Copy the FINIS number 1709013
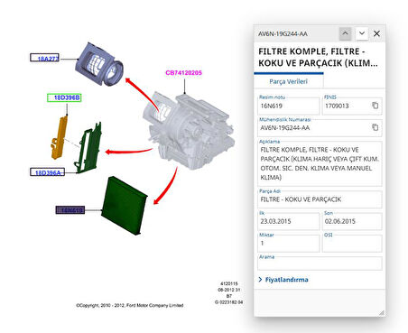The image size is (408, 333). (x=375, y=106)
